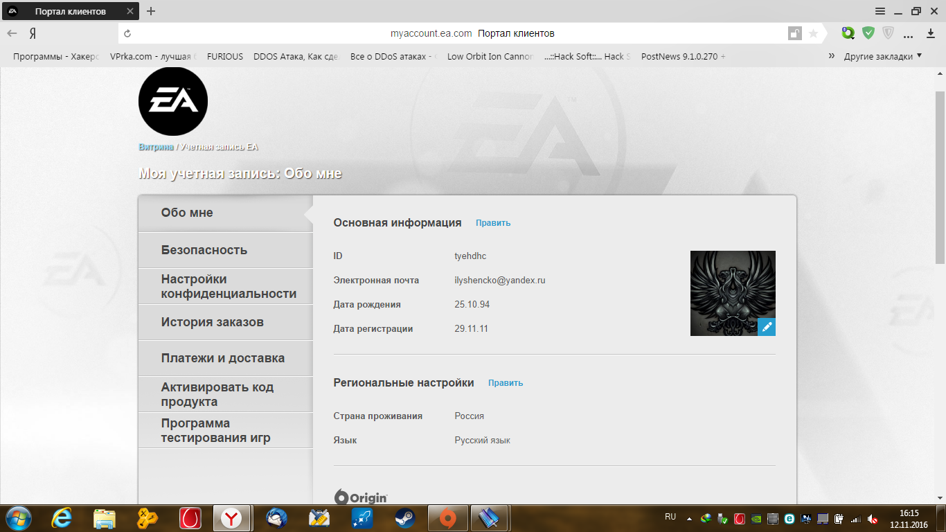The height and width of the screenshot is (532, 946).
Task: Click the red Opera-style taskbar icon
Action: pyautogui.click(x=190, y=517)
